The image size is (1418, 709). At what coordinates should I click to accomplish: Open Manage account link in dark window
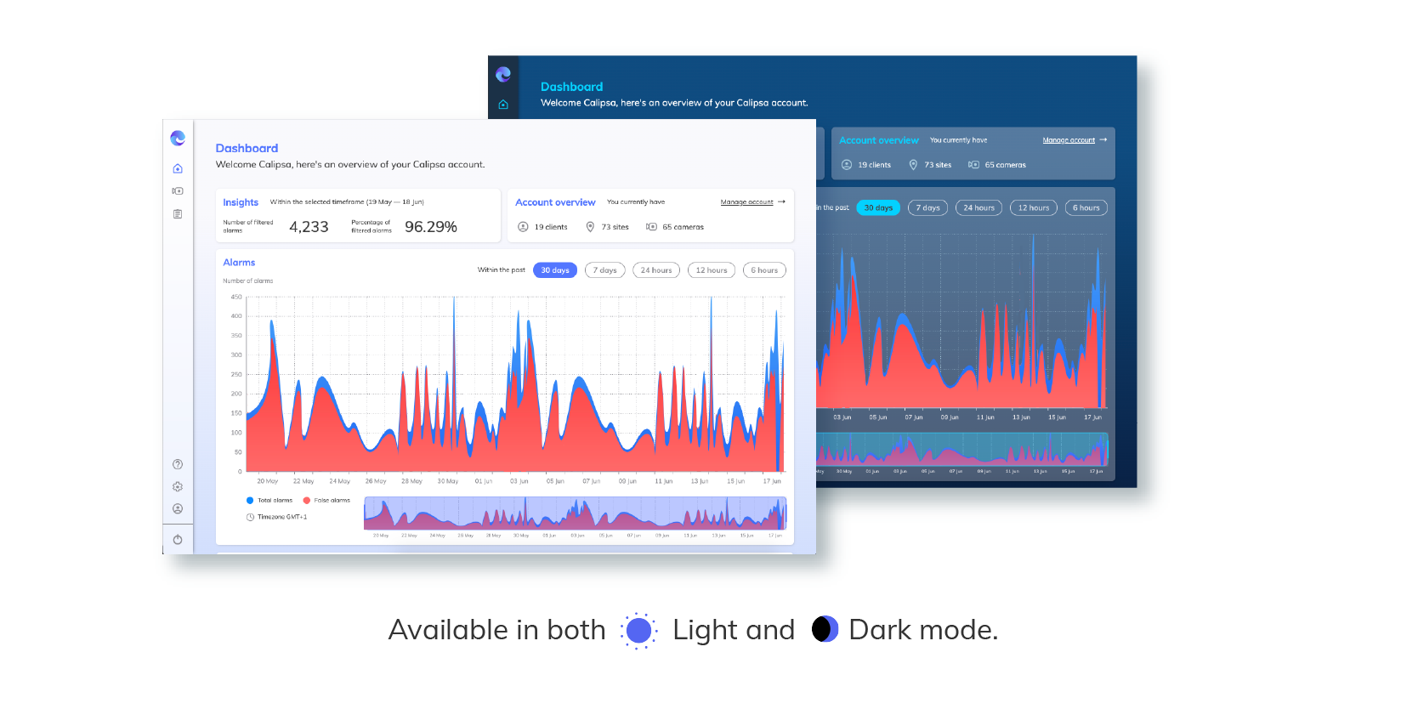point(1069,140)
